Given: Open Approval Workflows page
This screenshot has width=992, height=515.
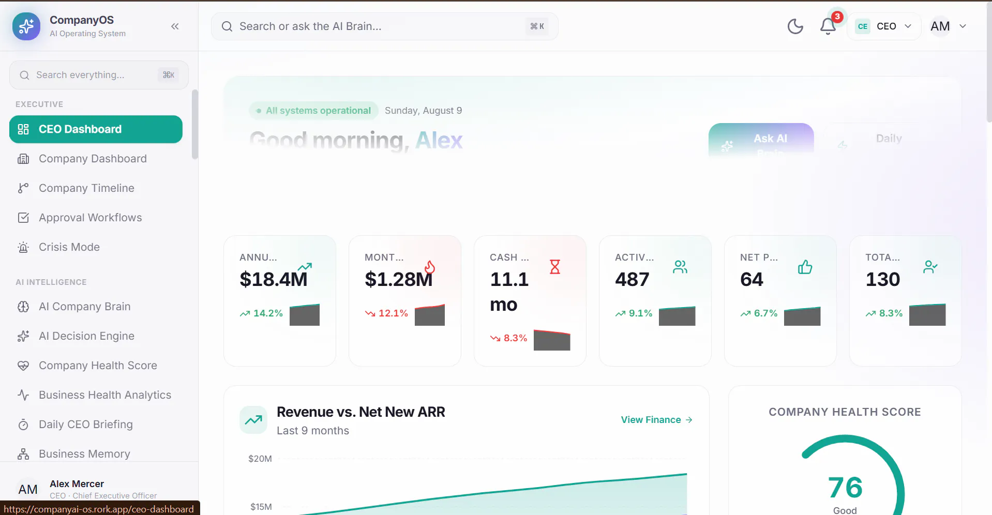Looking at the screenshot, I should coord(96,218).
